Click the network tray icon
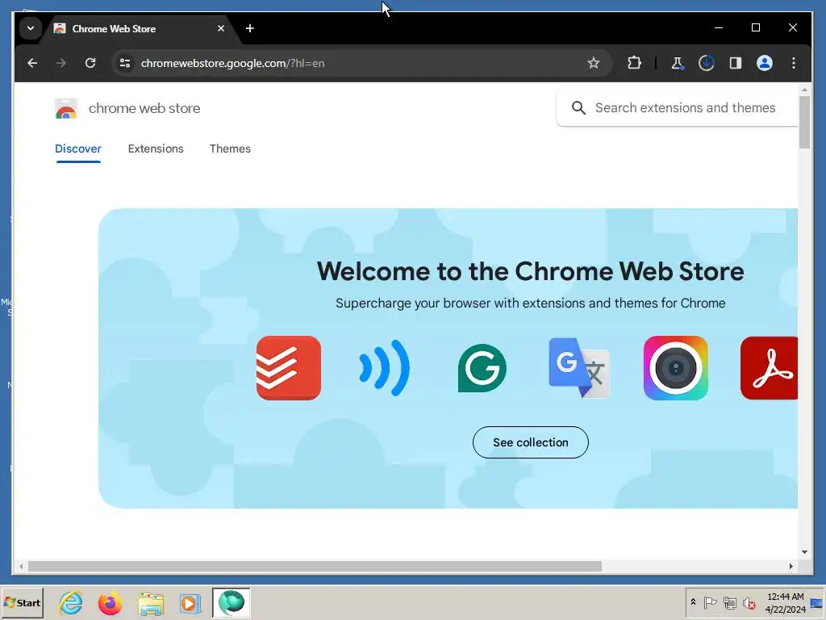The width and height of the screenshot is (826, 620). click(x=729, y=602)
